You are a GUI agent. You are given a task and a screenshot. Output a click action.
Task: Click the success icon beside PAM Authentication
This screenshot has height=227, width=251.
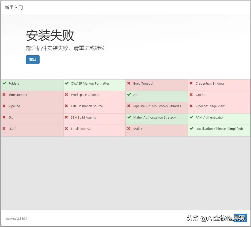191,117
